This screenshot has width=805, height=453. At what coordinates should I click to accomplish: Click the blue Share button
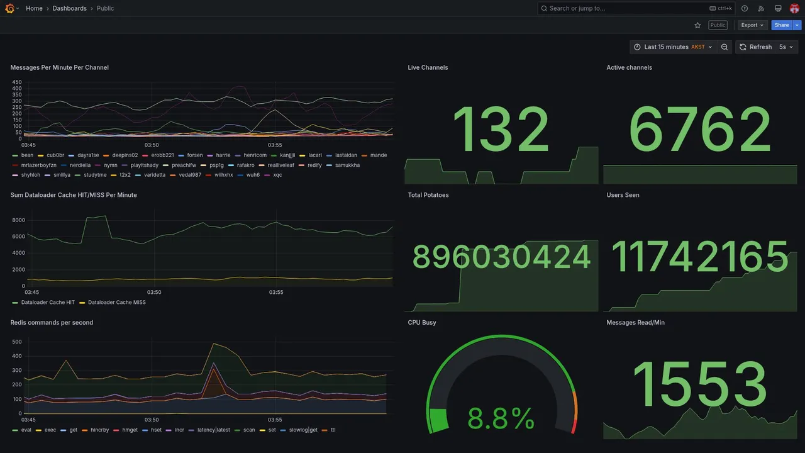pos(782,25)
